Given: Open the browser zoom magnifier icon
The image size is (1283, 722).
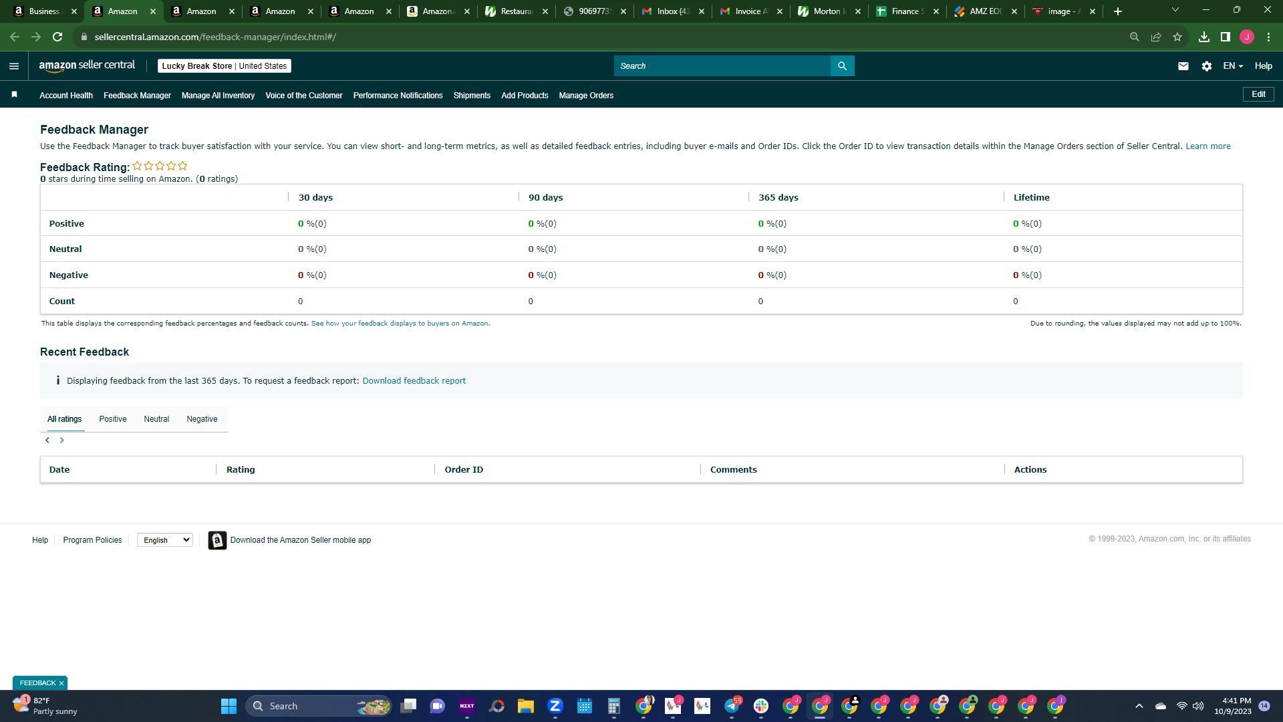Looking at the screenshot, I should [x=1135, y=37].
